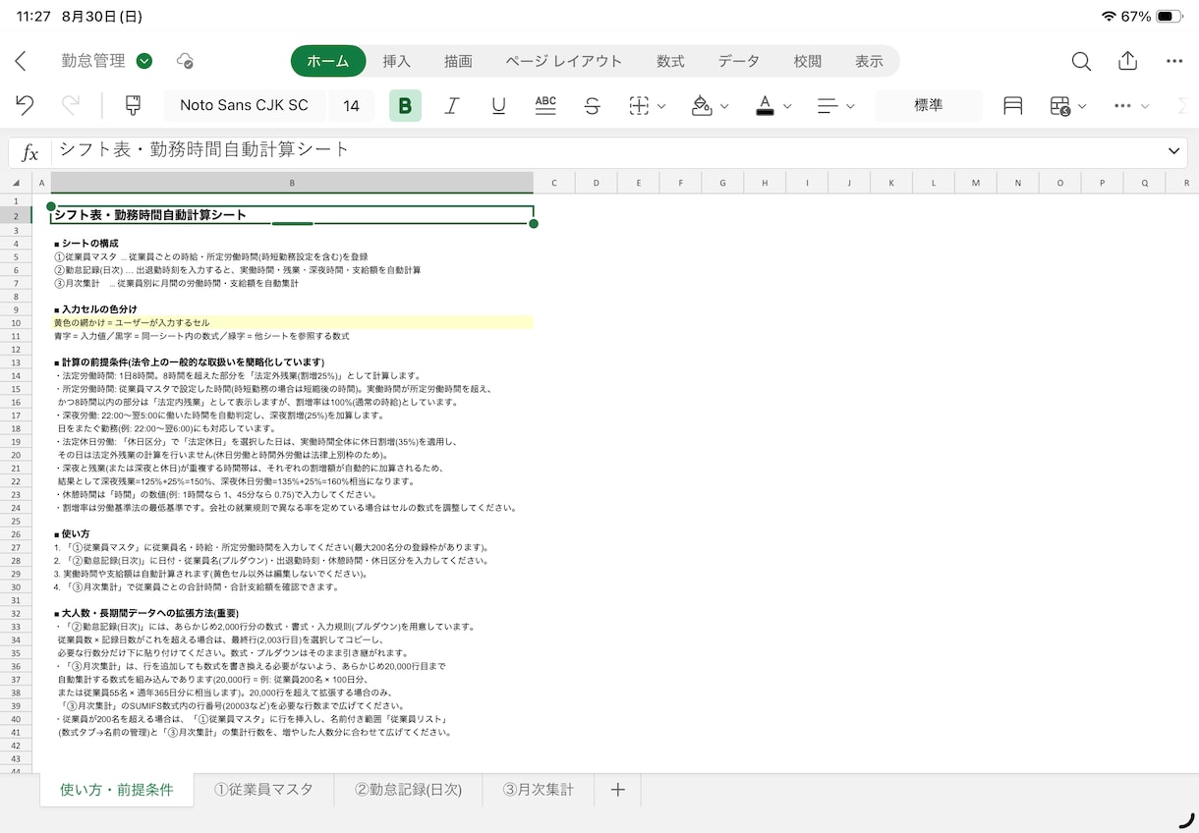Image resolution: width=1199 pixels, height=833 pixels.
Task: Select column B header
Action: point(292,183)
